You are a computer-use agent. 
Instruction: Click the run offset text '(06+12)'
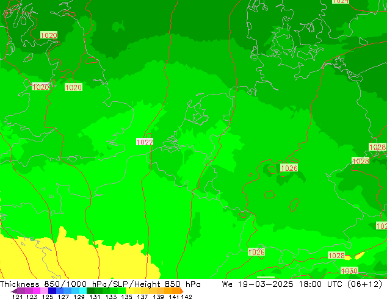click(x=365, y=284)
